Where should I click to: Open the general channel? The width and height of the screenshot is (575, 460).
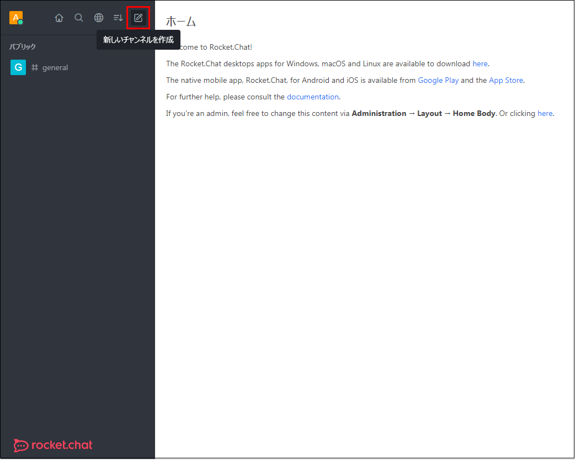point(77,67)
